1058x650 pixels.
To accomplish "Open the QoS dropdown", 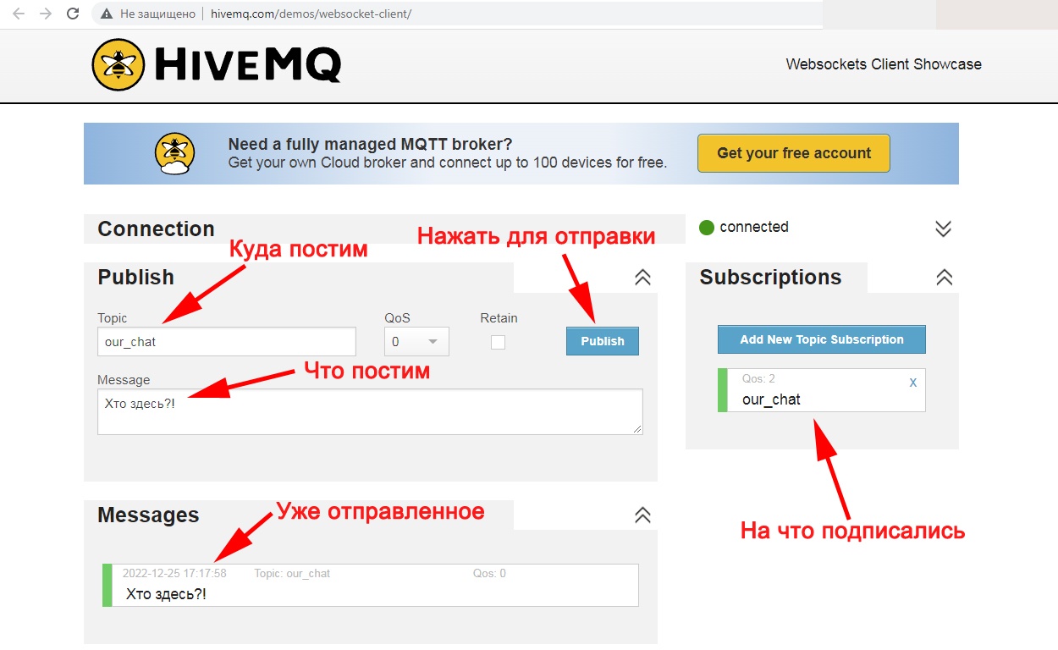I will tap(416, 341).
